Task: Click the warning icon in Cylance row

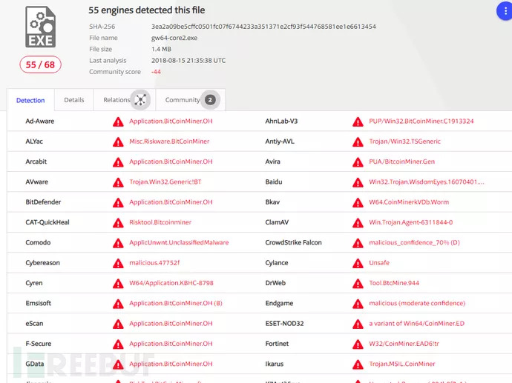Action: [358, 264]
